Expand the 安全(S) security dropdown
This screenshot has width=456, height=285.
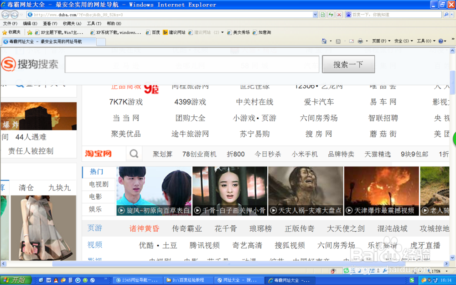tap(402, 41)
